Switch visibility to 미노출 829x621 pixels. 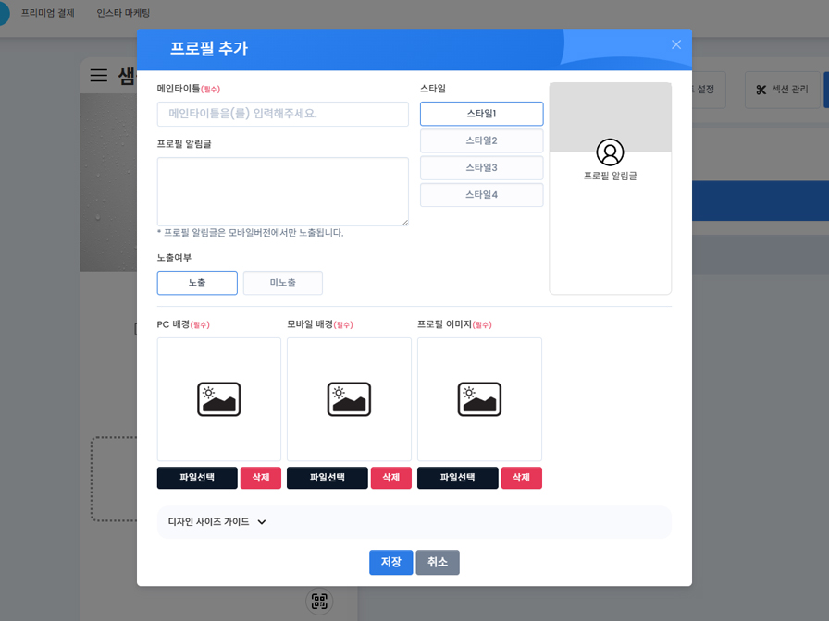282,283
